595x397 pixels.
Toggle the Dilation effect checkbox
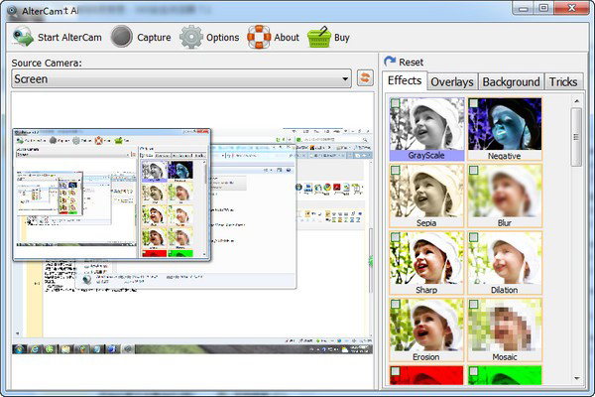473,237
